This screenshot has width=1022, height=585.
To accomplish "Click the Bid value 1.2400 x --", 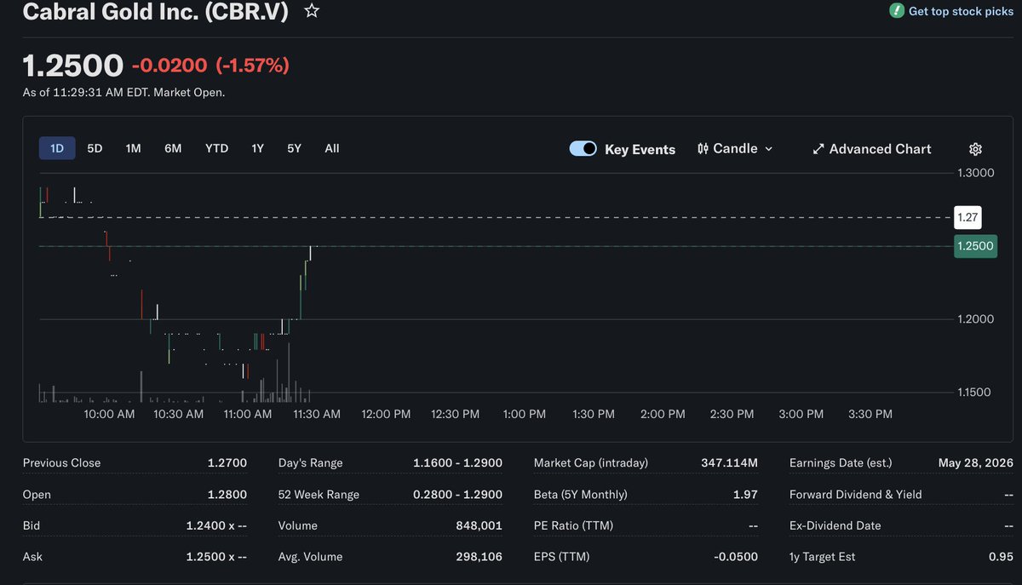I will (216, 526).
